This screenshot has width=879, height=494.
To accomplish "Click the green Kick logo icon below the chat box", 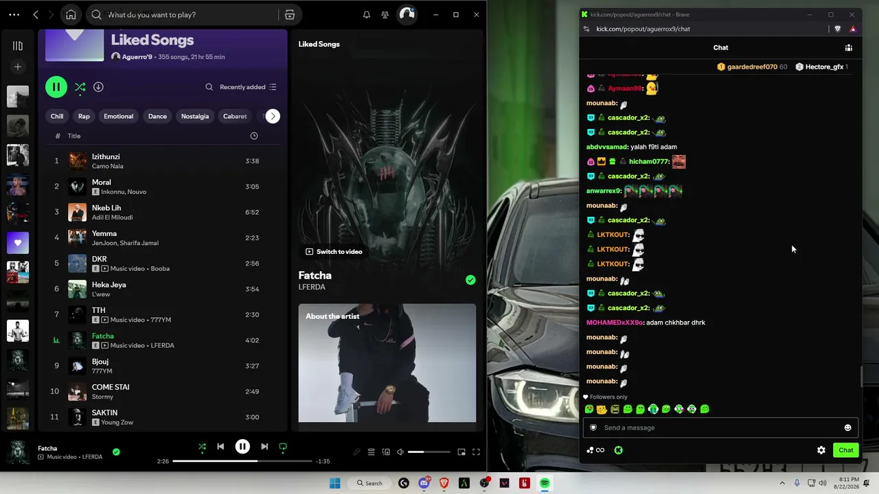I will (619, 450).
